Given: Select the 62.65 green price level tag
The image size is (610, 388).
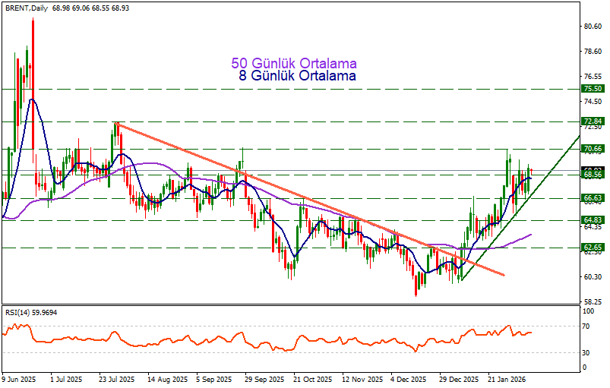Looking at the screenshot, I should pos(593,248).
